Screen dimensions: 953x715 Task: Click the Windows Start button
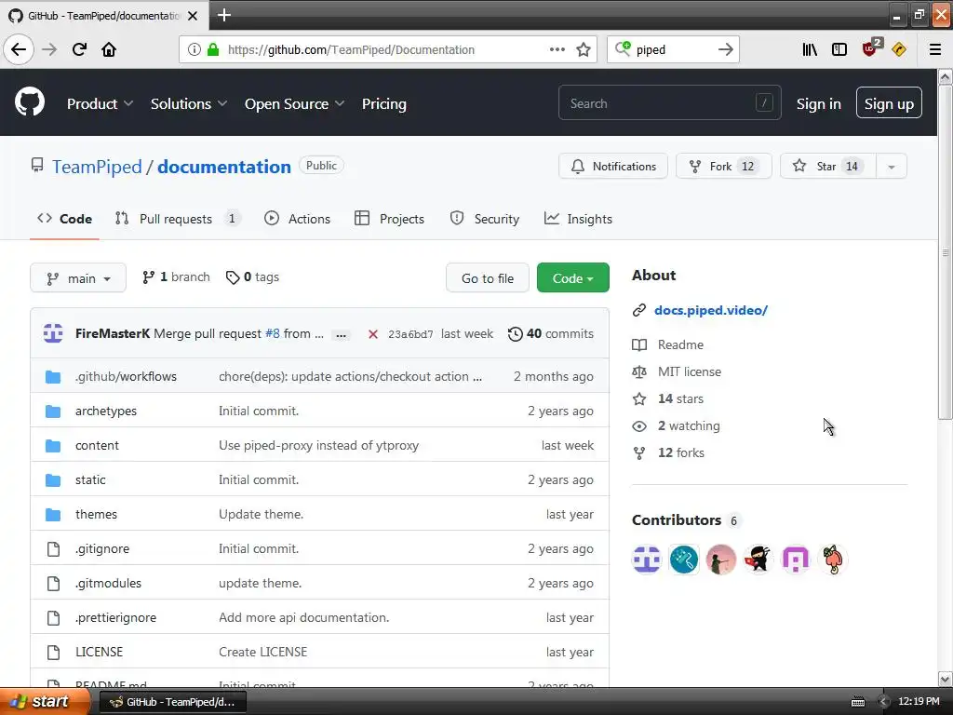[45, 702]
